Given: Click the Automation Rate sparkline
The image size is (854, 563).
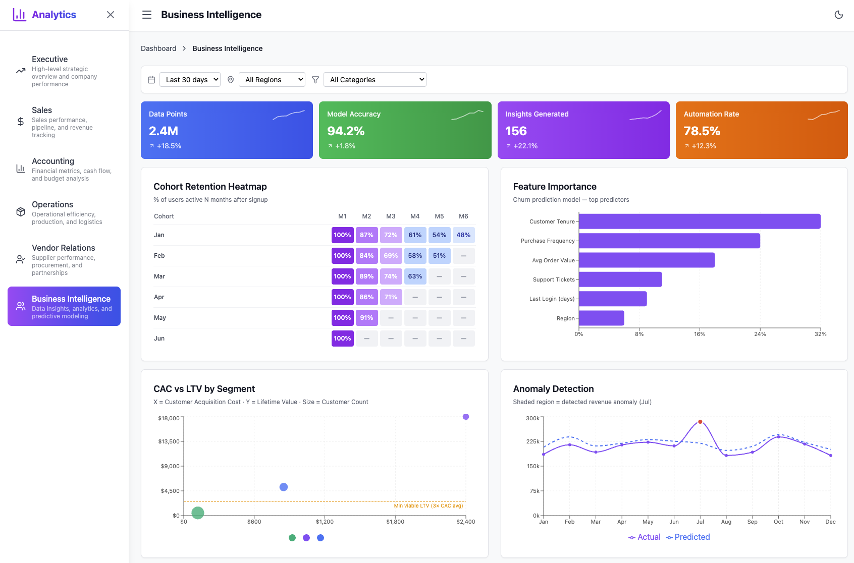Looking at the screenshot, I should click(824, 115).
